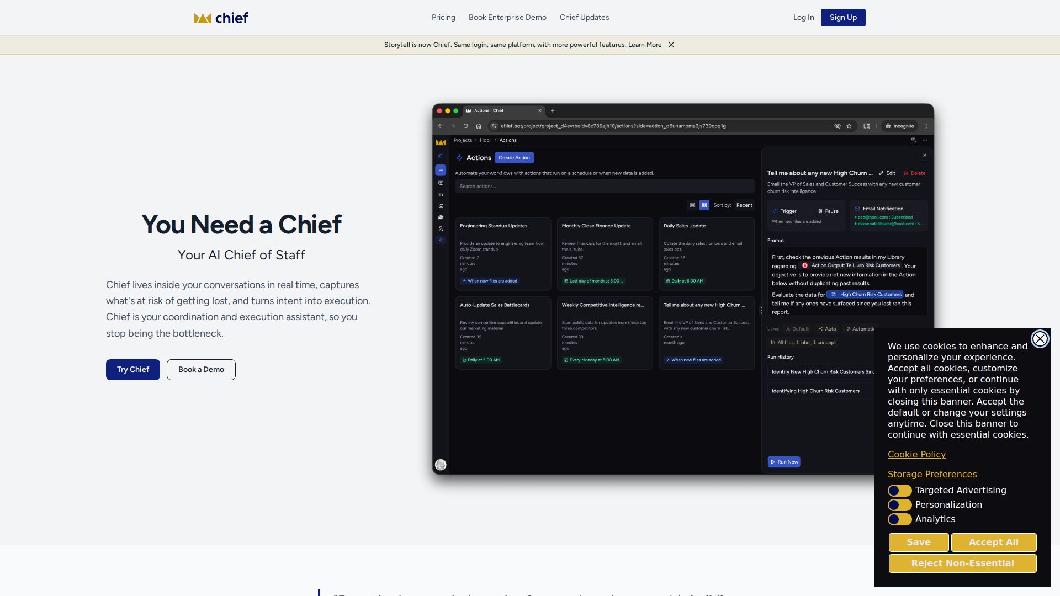Open the Storage Preferences link
1060x596 pixels.
[932, 475]
